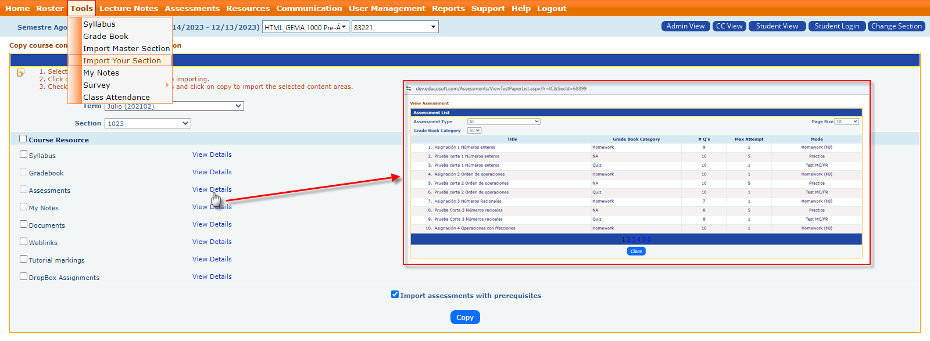Viewport: 930px width, 341px height.
Task: Expand the HTML_GEMA 1000 course dropdown
Action: pos(306,27)
